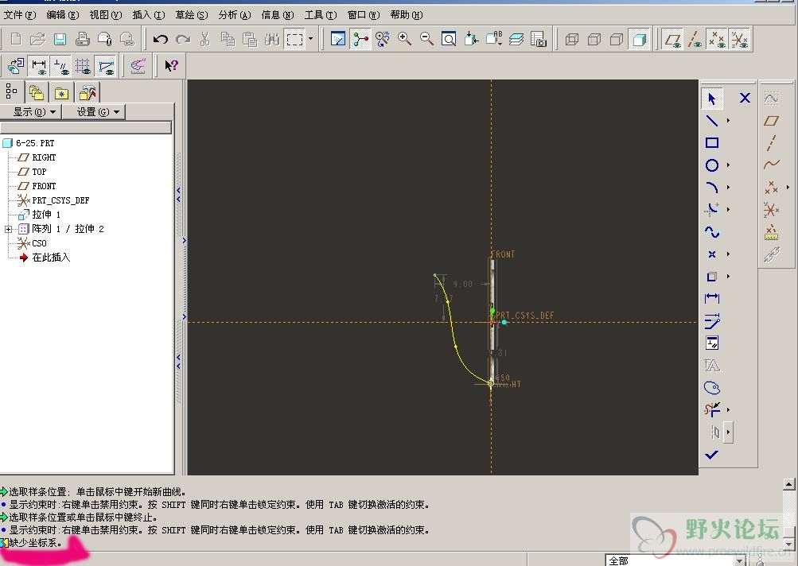The width and height of the screenshot is (798, 566).
Task: Select the Arc sketch tool
Action: coord(712,188)
